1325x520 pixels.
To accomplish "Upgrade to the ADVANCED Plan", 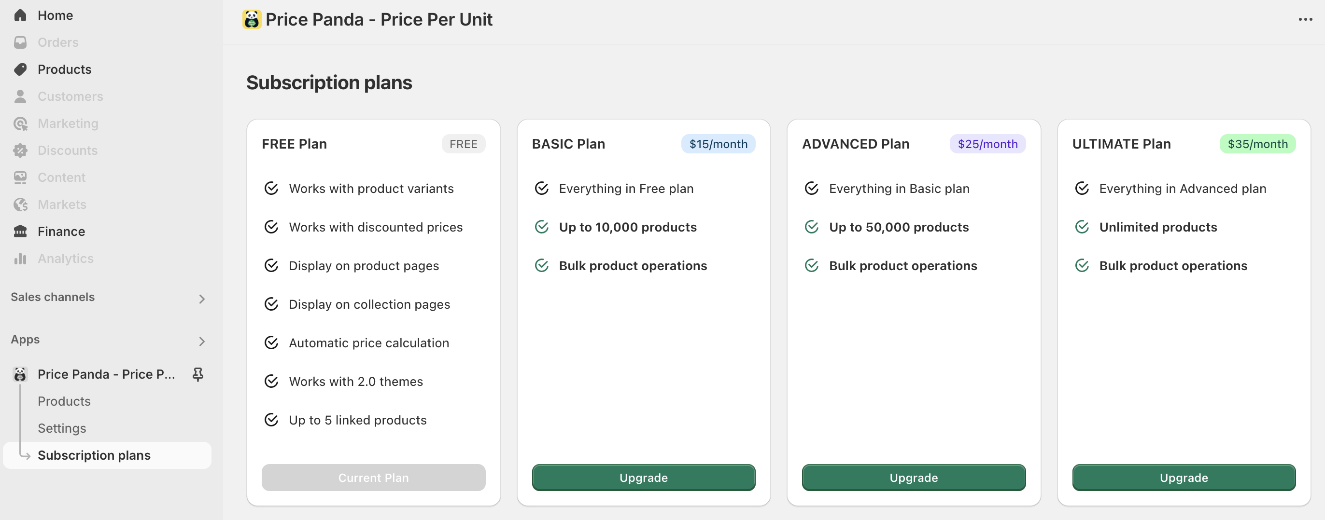I will point(914,478).
